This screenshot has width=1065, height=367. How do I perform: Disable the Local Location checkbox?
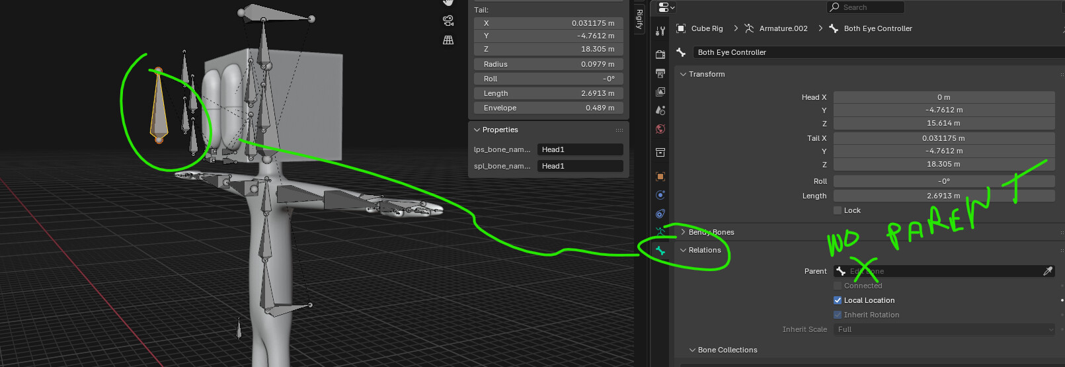coord(838,300)
